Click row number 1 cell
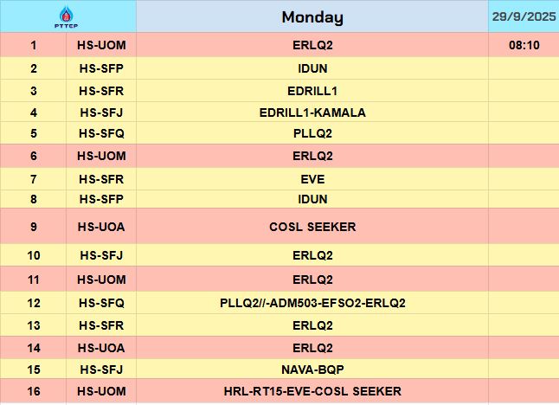This screenshot has width=559, height=405. 34,45
